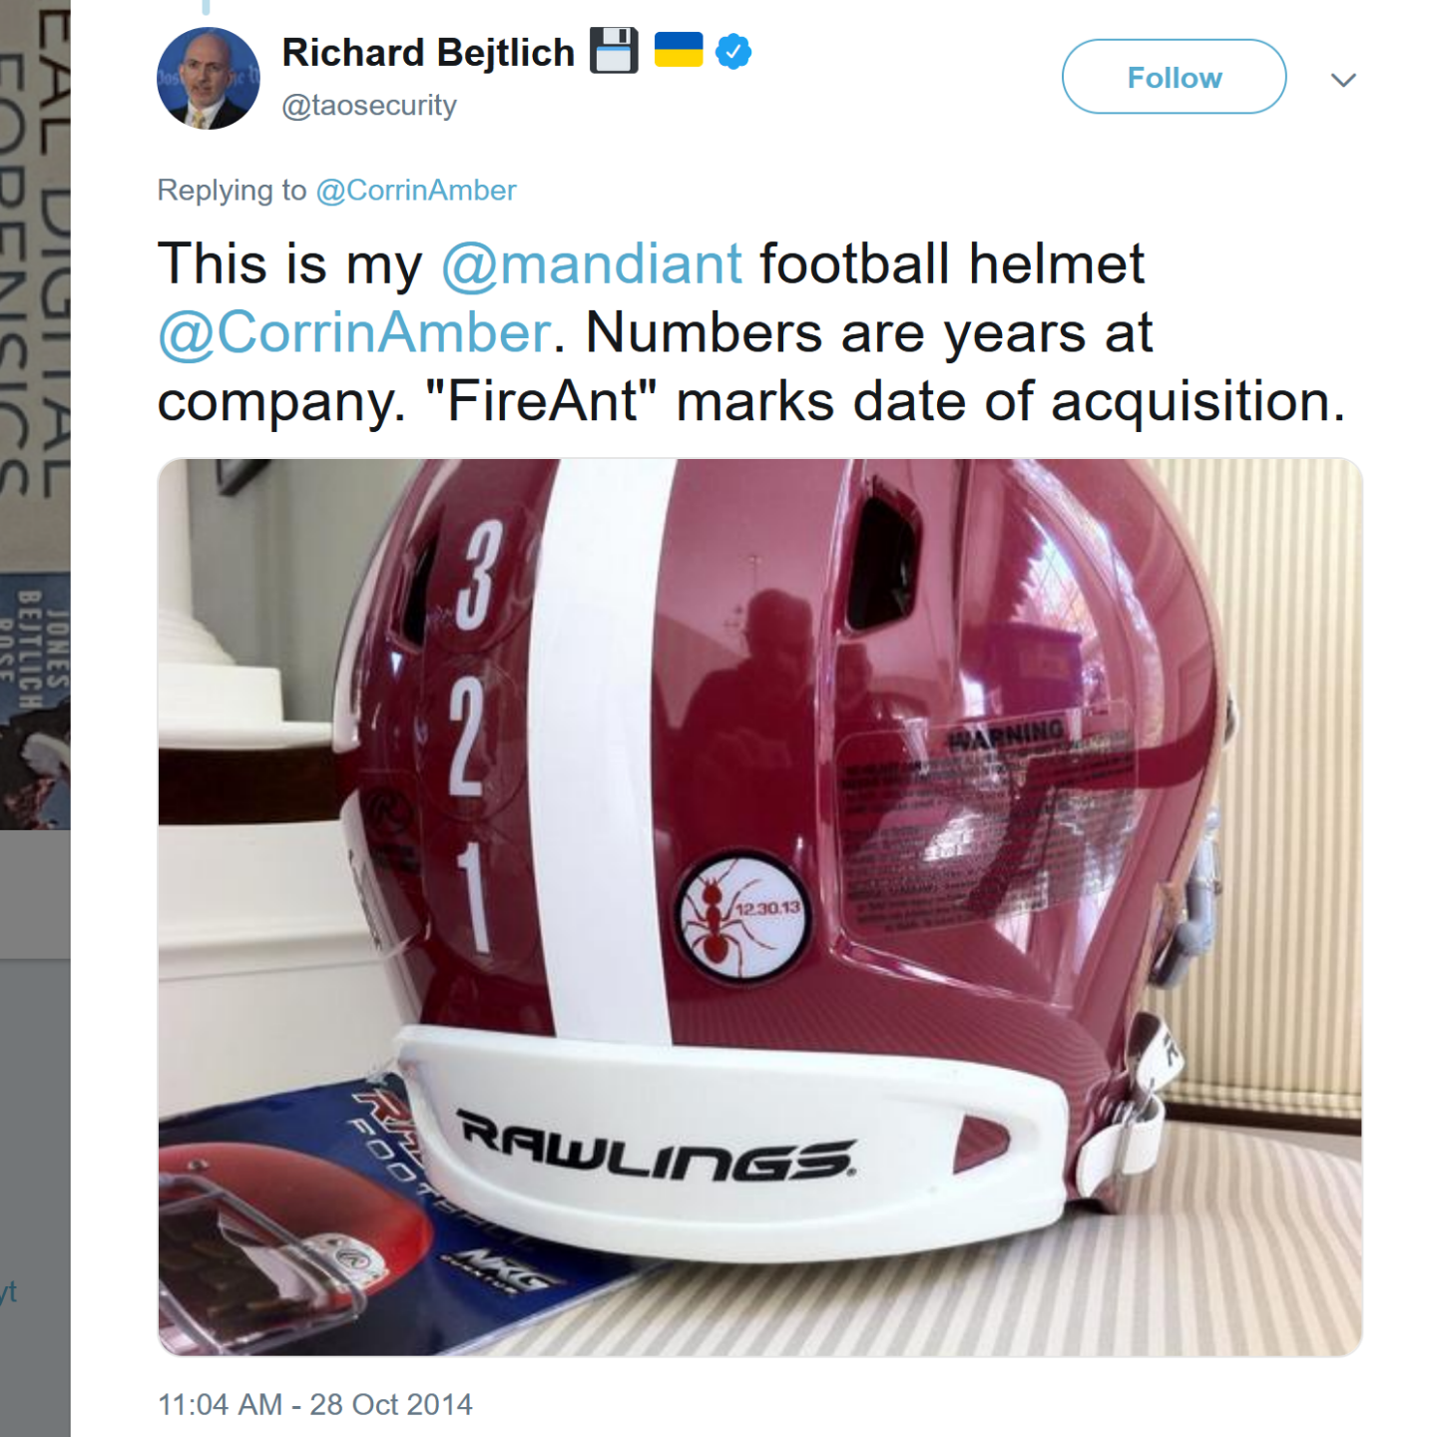Click the floppy disk emoji icon
1437x1437 pixels.
[614, 51]
